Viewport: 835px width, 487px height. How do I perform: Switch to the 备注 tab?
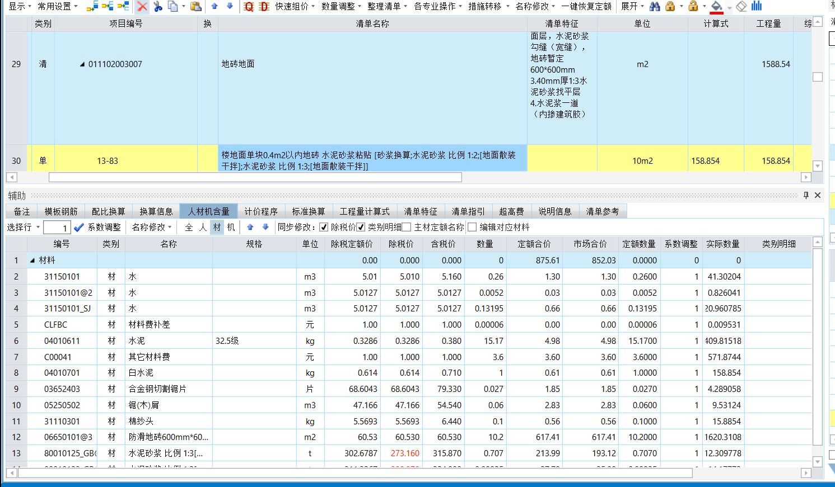pos(22,211)
